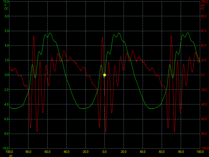Image resolution: width=209 pixels, height=157 pixels.
Task: Click the time axis label 0,0 at bottom
Action: pos(104,152)
